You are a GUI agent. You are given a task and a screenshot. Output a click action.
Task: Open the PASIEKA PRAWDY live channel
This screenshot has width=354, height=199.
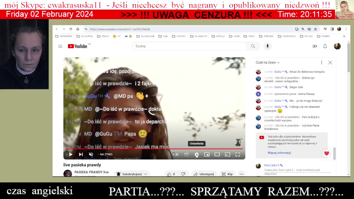coord(92,172)
